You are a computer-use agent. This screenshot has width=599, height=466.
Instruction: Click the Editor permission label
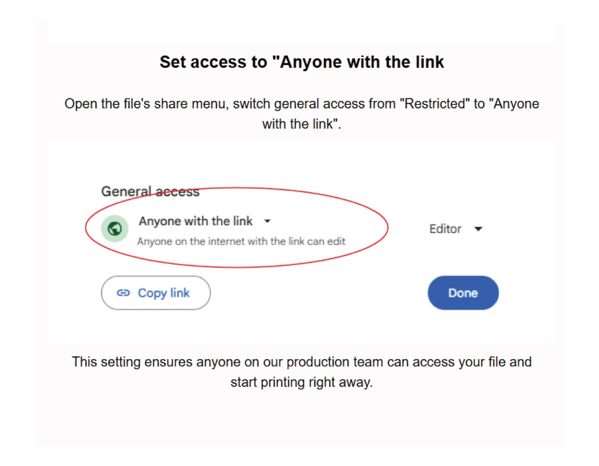(x=445, y=229)
